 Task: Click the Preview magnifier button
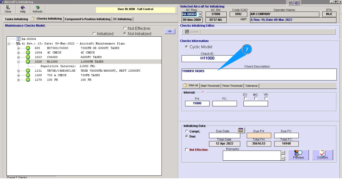298,155
